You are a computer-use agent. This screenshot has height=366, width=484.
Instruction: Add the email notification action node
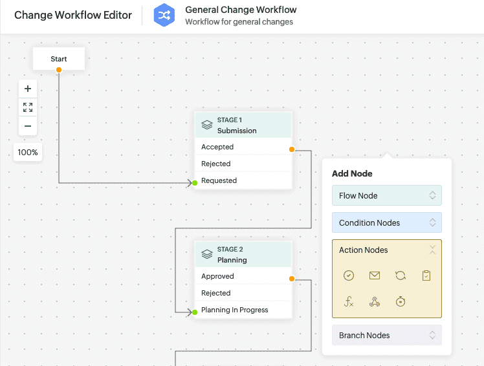tap(375, 275)
